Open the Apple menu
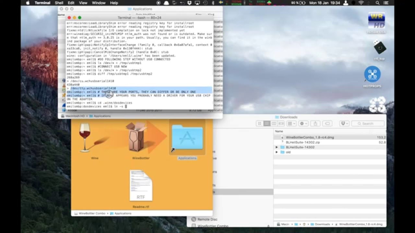The height and width of the screenshot is (233, 415). click(x=28, y=3)
